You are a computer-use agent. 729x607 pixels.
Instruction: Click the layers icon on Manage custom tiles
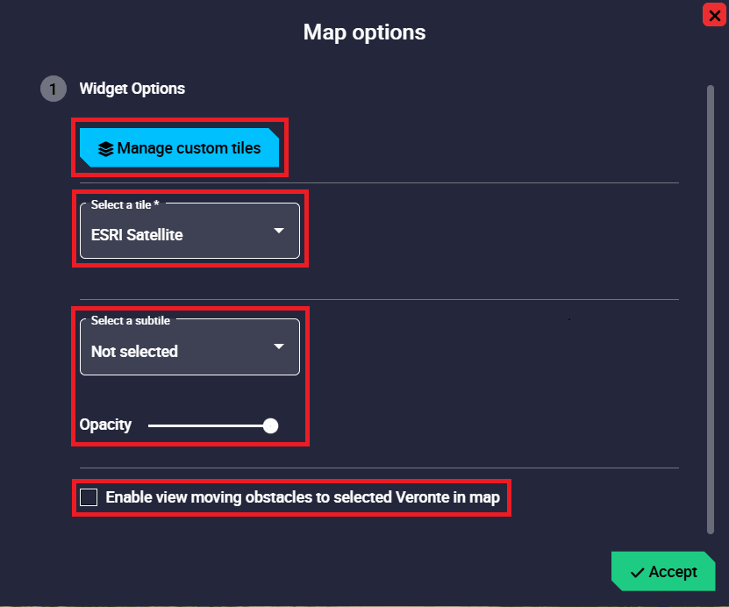[x=106, y=149]
